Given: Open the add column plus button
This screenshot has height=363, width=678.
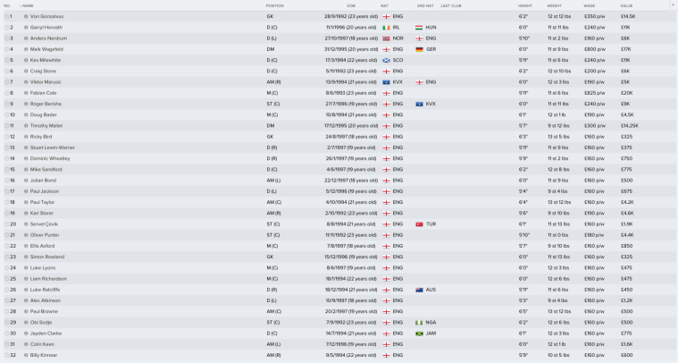Looking at the screenshot, I should [x=672, y=5].
